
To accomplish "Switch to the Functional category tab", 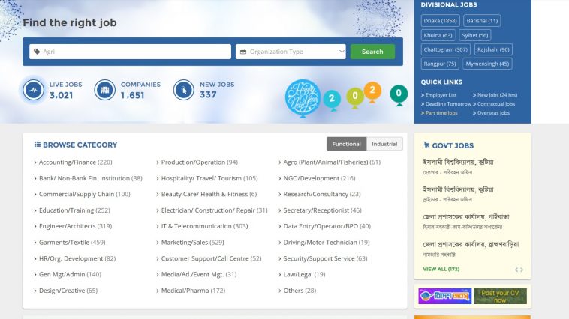I will (346, 144).
